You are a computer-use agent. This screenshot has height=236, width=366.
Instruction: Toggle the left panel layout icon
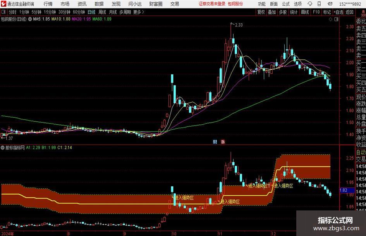tap(3, 12)
